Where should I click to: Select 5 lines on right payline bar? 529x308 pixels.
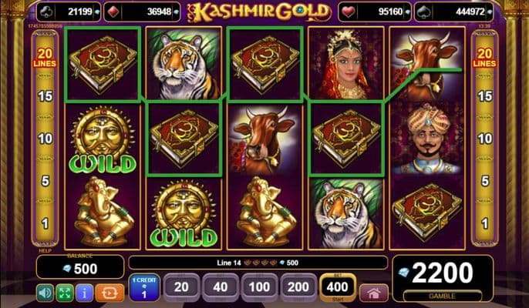tap(485, 181)
